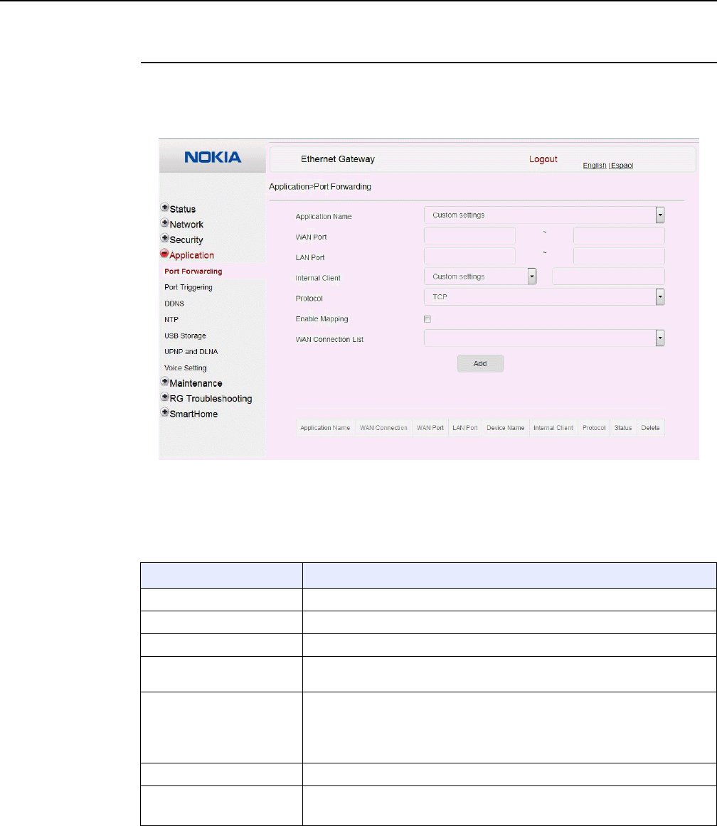717x826 pixels.
Task: Switch language to Espaol
Action: coord(622,166)
